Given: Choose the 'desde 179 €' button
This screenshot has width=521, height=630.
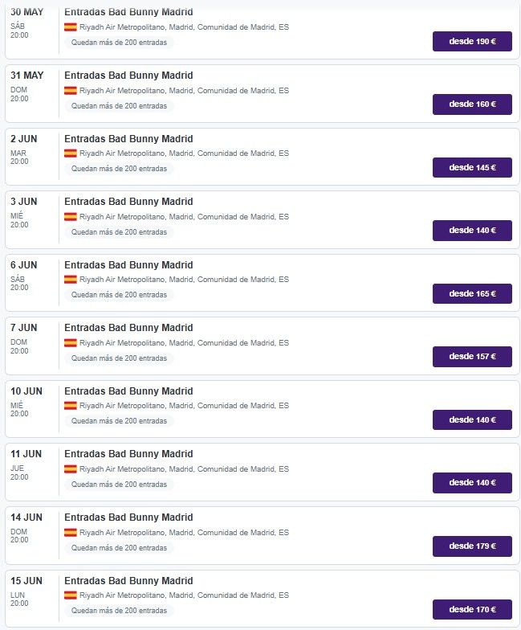Looking at the screenshot, I should click(472, 546).
